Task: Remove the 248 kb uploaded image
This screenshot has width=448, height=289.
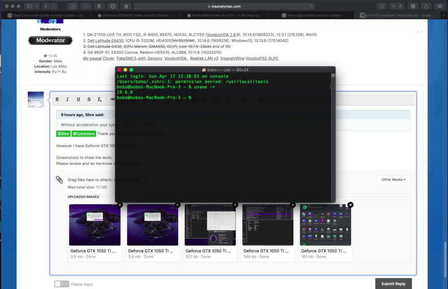Action: (x=293, y=205)
